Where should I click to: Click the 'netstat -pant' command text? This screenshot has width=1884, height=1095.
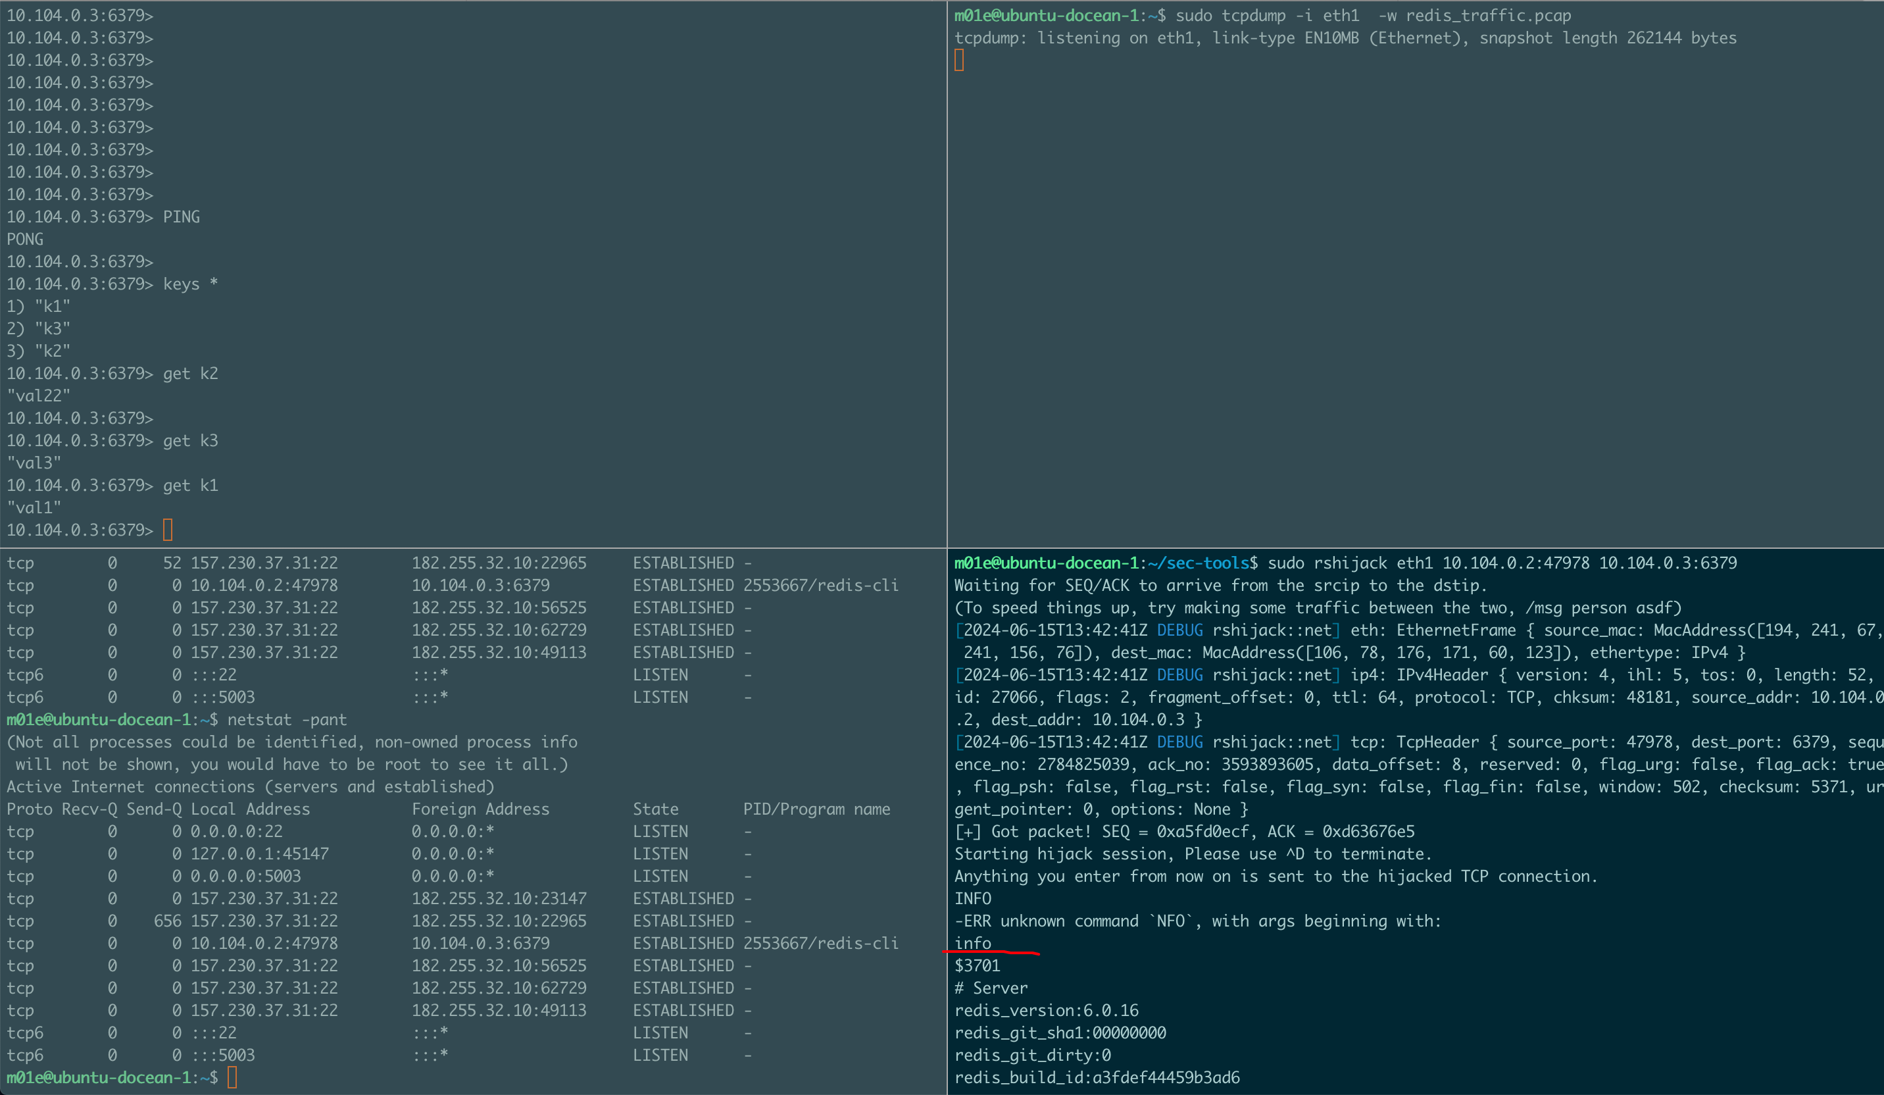point(287,719)
